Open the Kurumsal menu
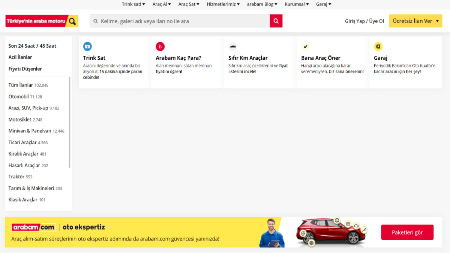Viewport: 450px width, 253px height. pos(297,4)
